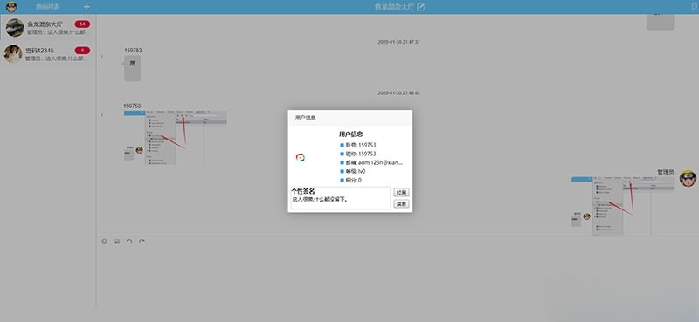Undo with the left curved arrow
The width and height of the screenshot is (699, 322).
(x=129, y=242)
